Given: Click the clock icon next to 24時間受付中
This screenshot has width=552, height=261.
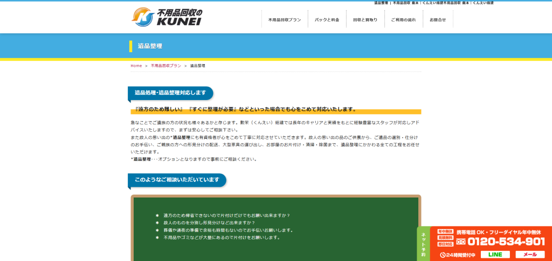Looking at the screenshot, I should point(443,255).
